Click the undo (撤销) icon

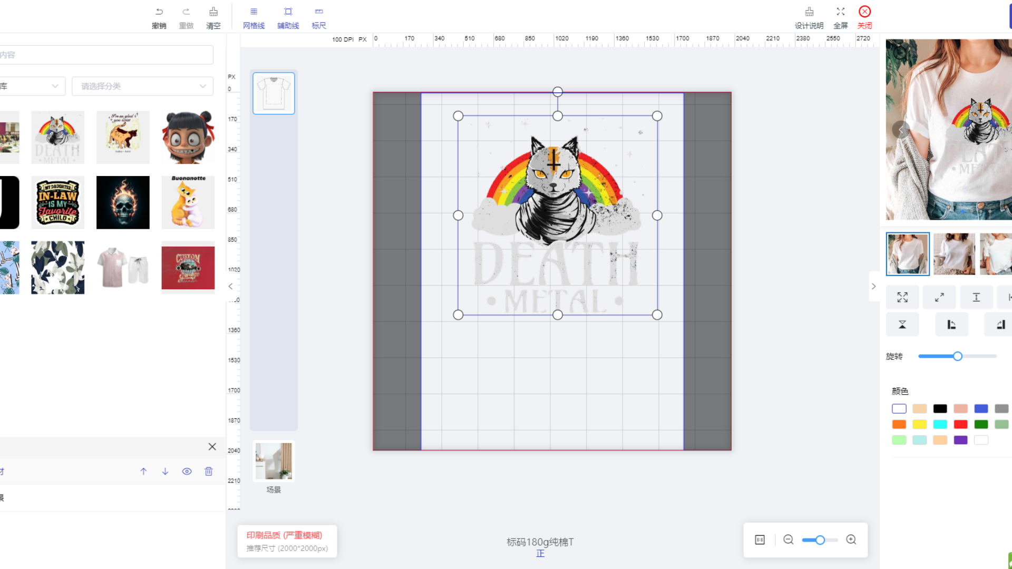(x=159, y=12)
